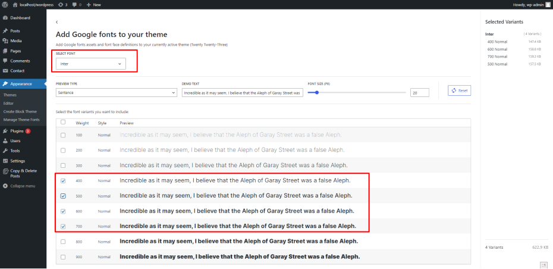This screenshot has height=269, width=553.
Task: Click the Users sidebar icon
Action: point(5,141)
